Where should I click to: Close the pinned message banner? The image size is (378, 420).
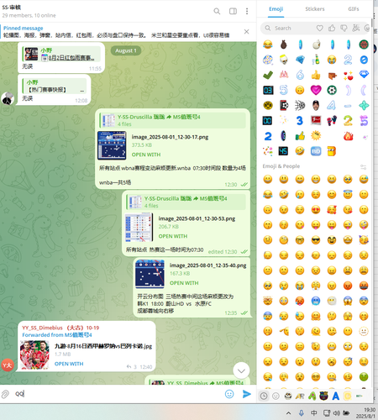[246, 32]
